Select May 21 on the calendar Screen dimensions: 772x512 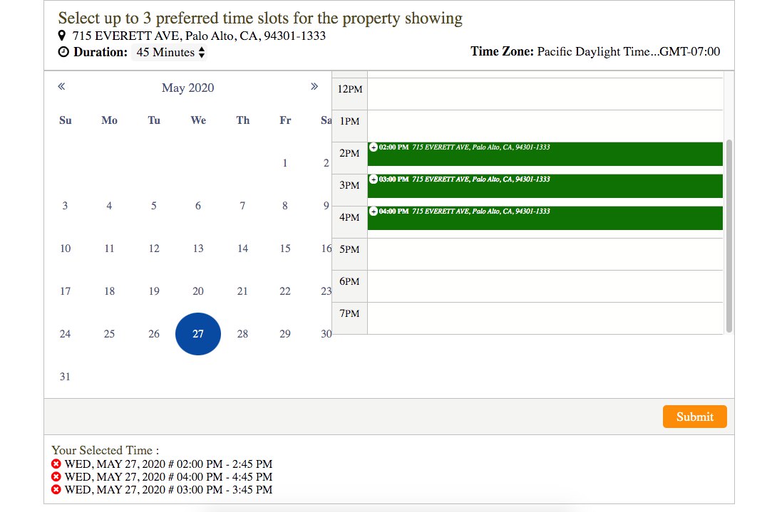[242, 291]
